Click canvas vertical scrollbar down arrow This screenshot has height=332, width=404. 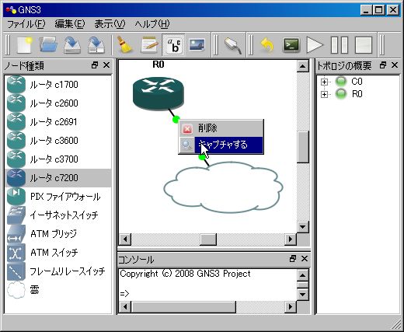click(x=302, y=227)
